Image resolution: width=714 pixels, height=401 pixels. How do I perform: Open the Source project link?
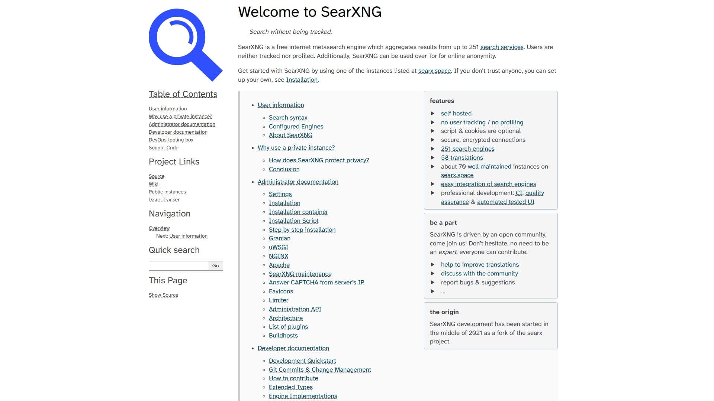point(157,176)
